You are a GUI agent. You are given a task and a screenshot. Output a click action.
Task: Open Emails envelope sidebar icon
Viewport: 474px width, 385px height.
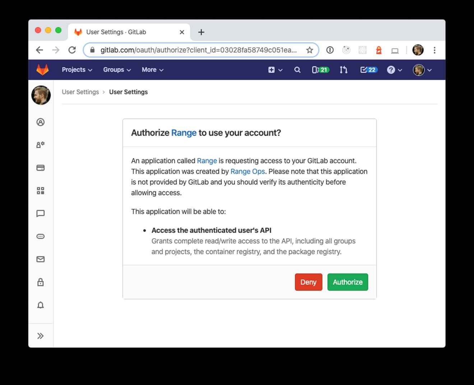click(41, 259)
